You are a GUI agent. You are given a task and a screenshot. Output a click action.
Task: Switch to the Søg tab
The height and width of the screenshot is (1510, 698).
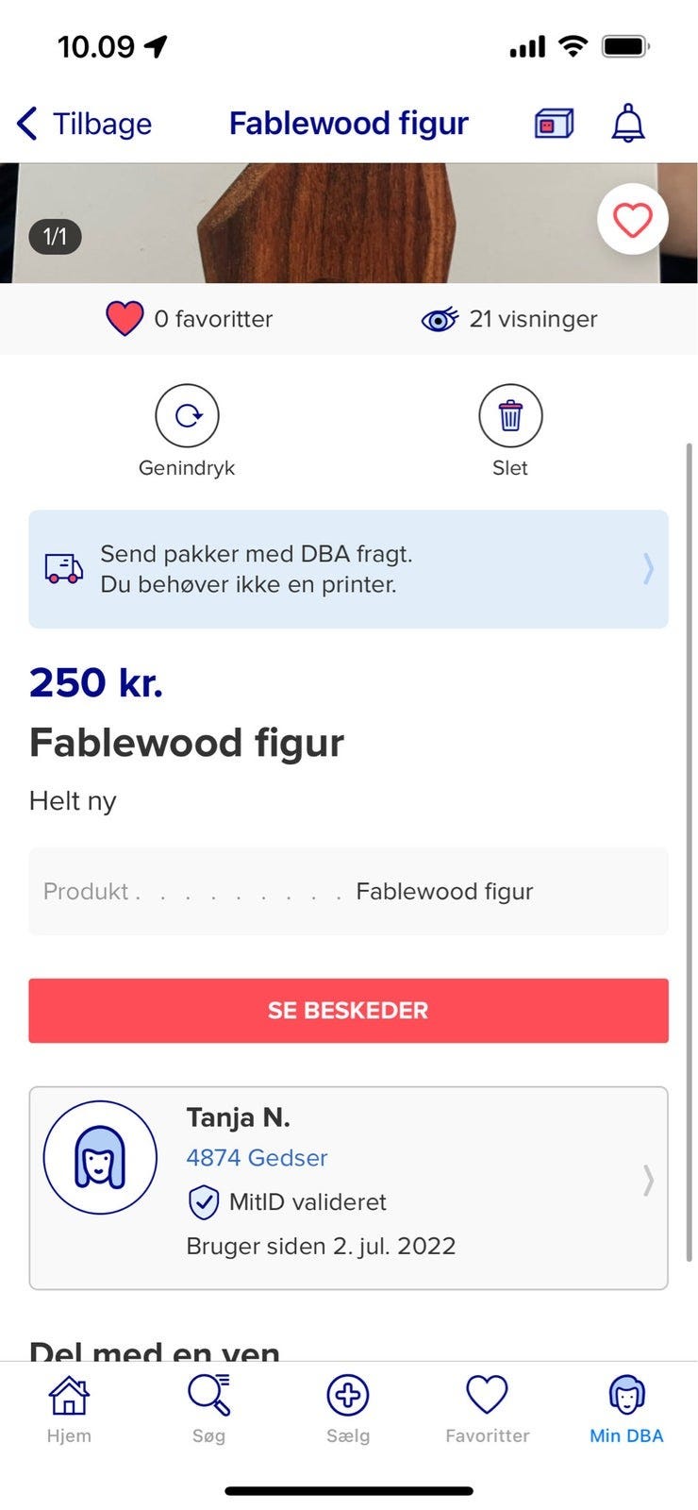pos(208,1409)
